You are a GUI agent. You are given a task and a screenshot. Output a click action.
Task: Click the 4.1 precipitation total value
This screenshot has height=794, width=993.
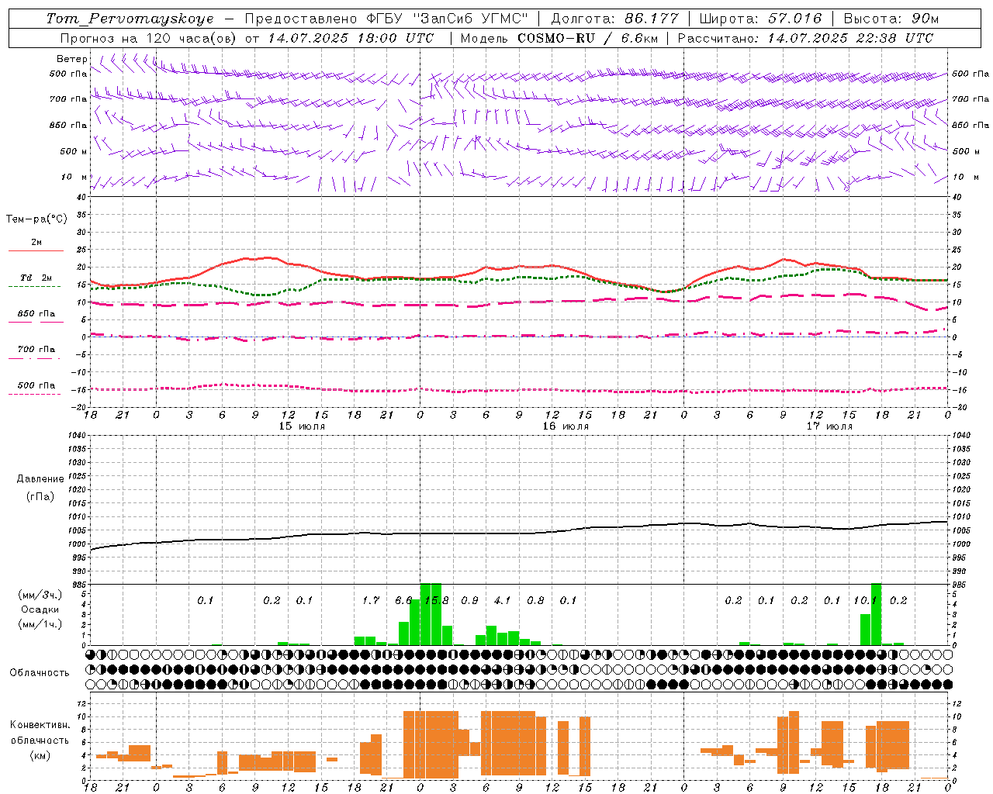tap(503, 601)
